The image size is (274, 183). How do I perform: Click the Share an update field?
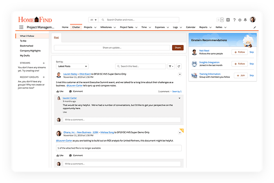click(x=112, y=48)
